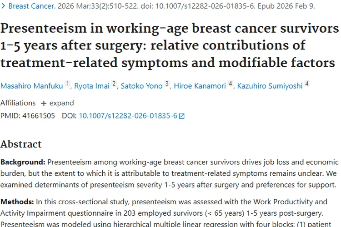
Task: Open author Kazuhiro Sumiyoshi's link
Action: point(270,86)
